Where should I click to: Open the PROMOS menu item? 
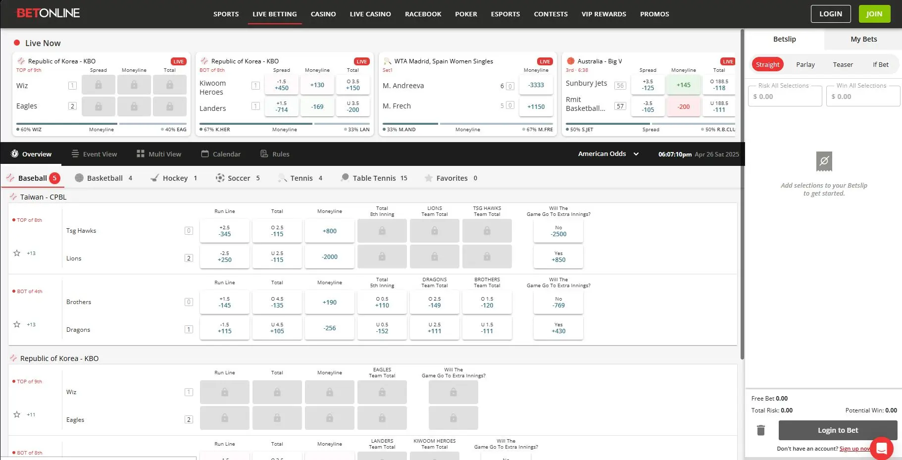(x=654, y=14)
